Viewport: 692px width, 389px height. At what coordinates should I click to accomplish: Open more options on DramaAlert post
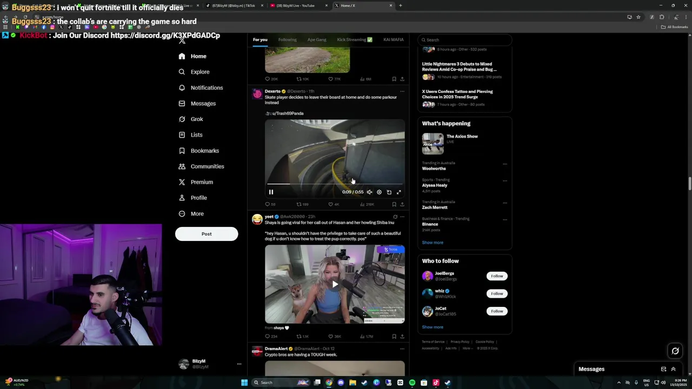point(402,348)
